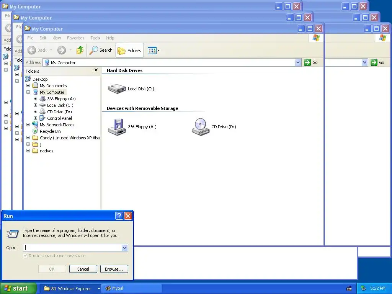Collapse My Computer tree node

pyautogui.click(x=28, y=92)
